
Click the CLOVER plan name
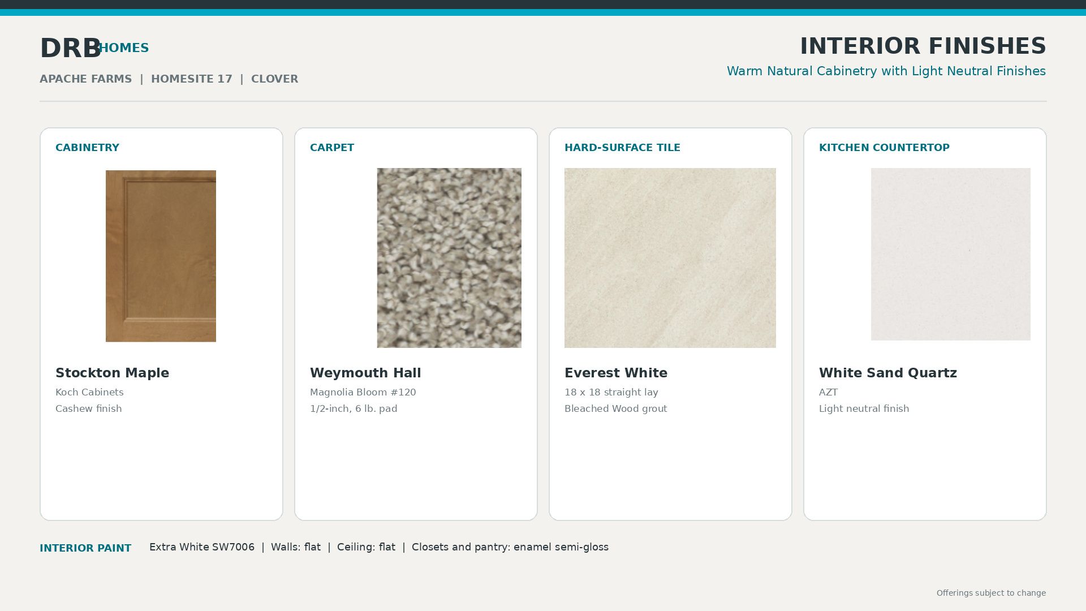(275, 79)
